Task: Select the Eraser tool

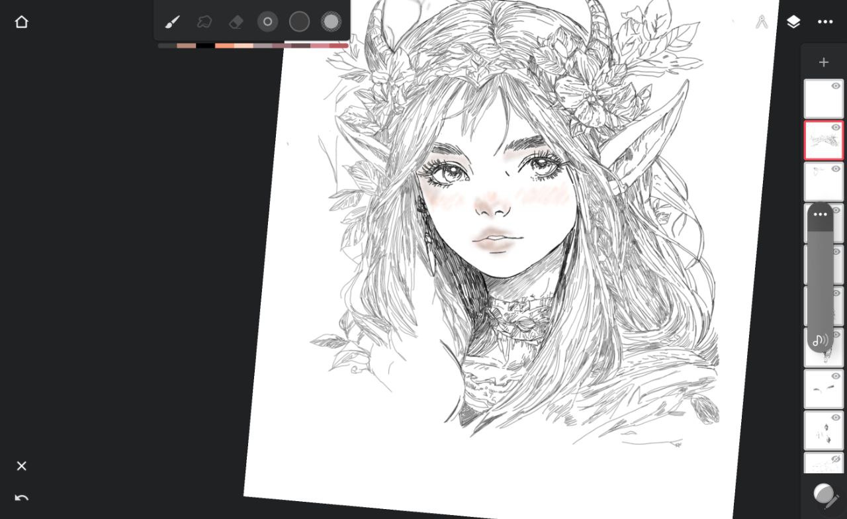Action: 236,22
